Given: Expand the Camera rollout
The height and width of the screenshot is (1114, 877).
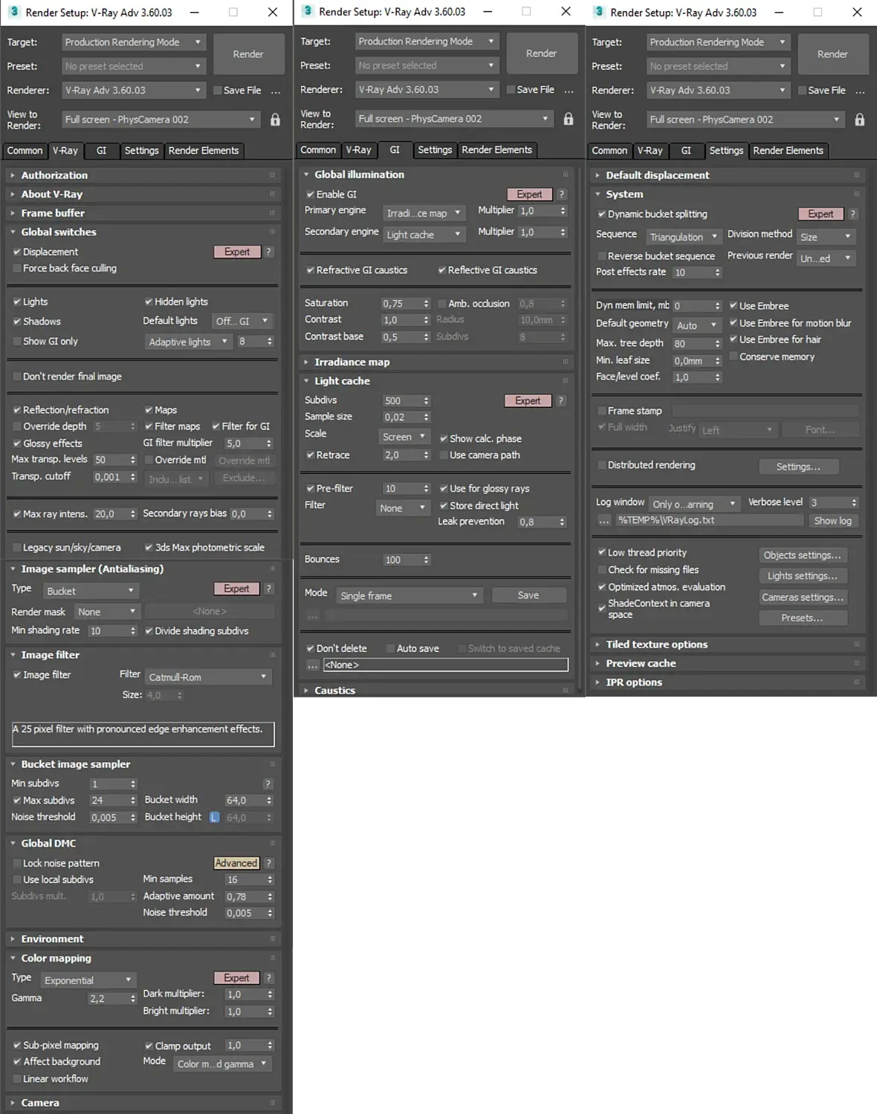Looking at the screenshot, I should pos(40,1103).
